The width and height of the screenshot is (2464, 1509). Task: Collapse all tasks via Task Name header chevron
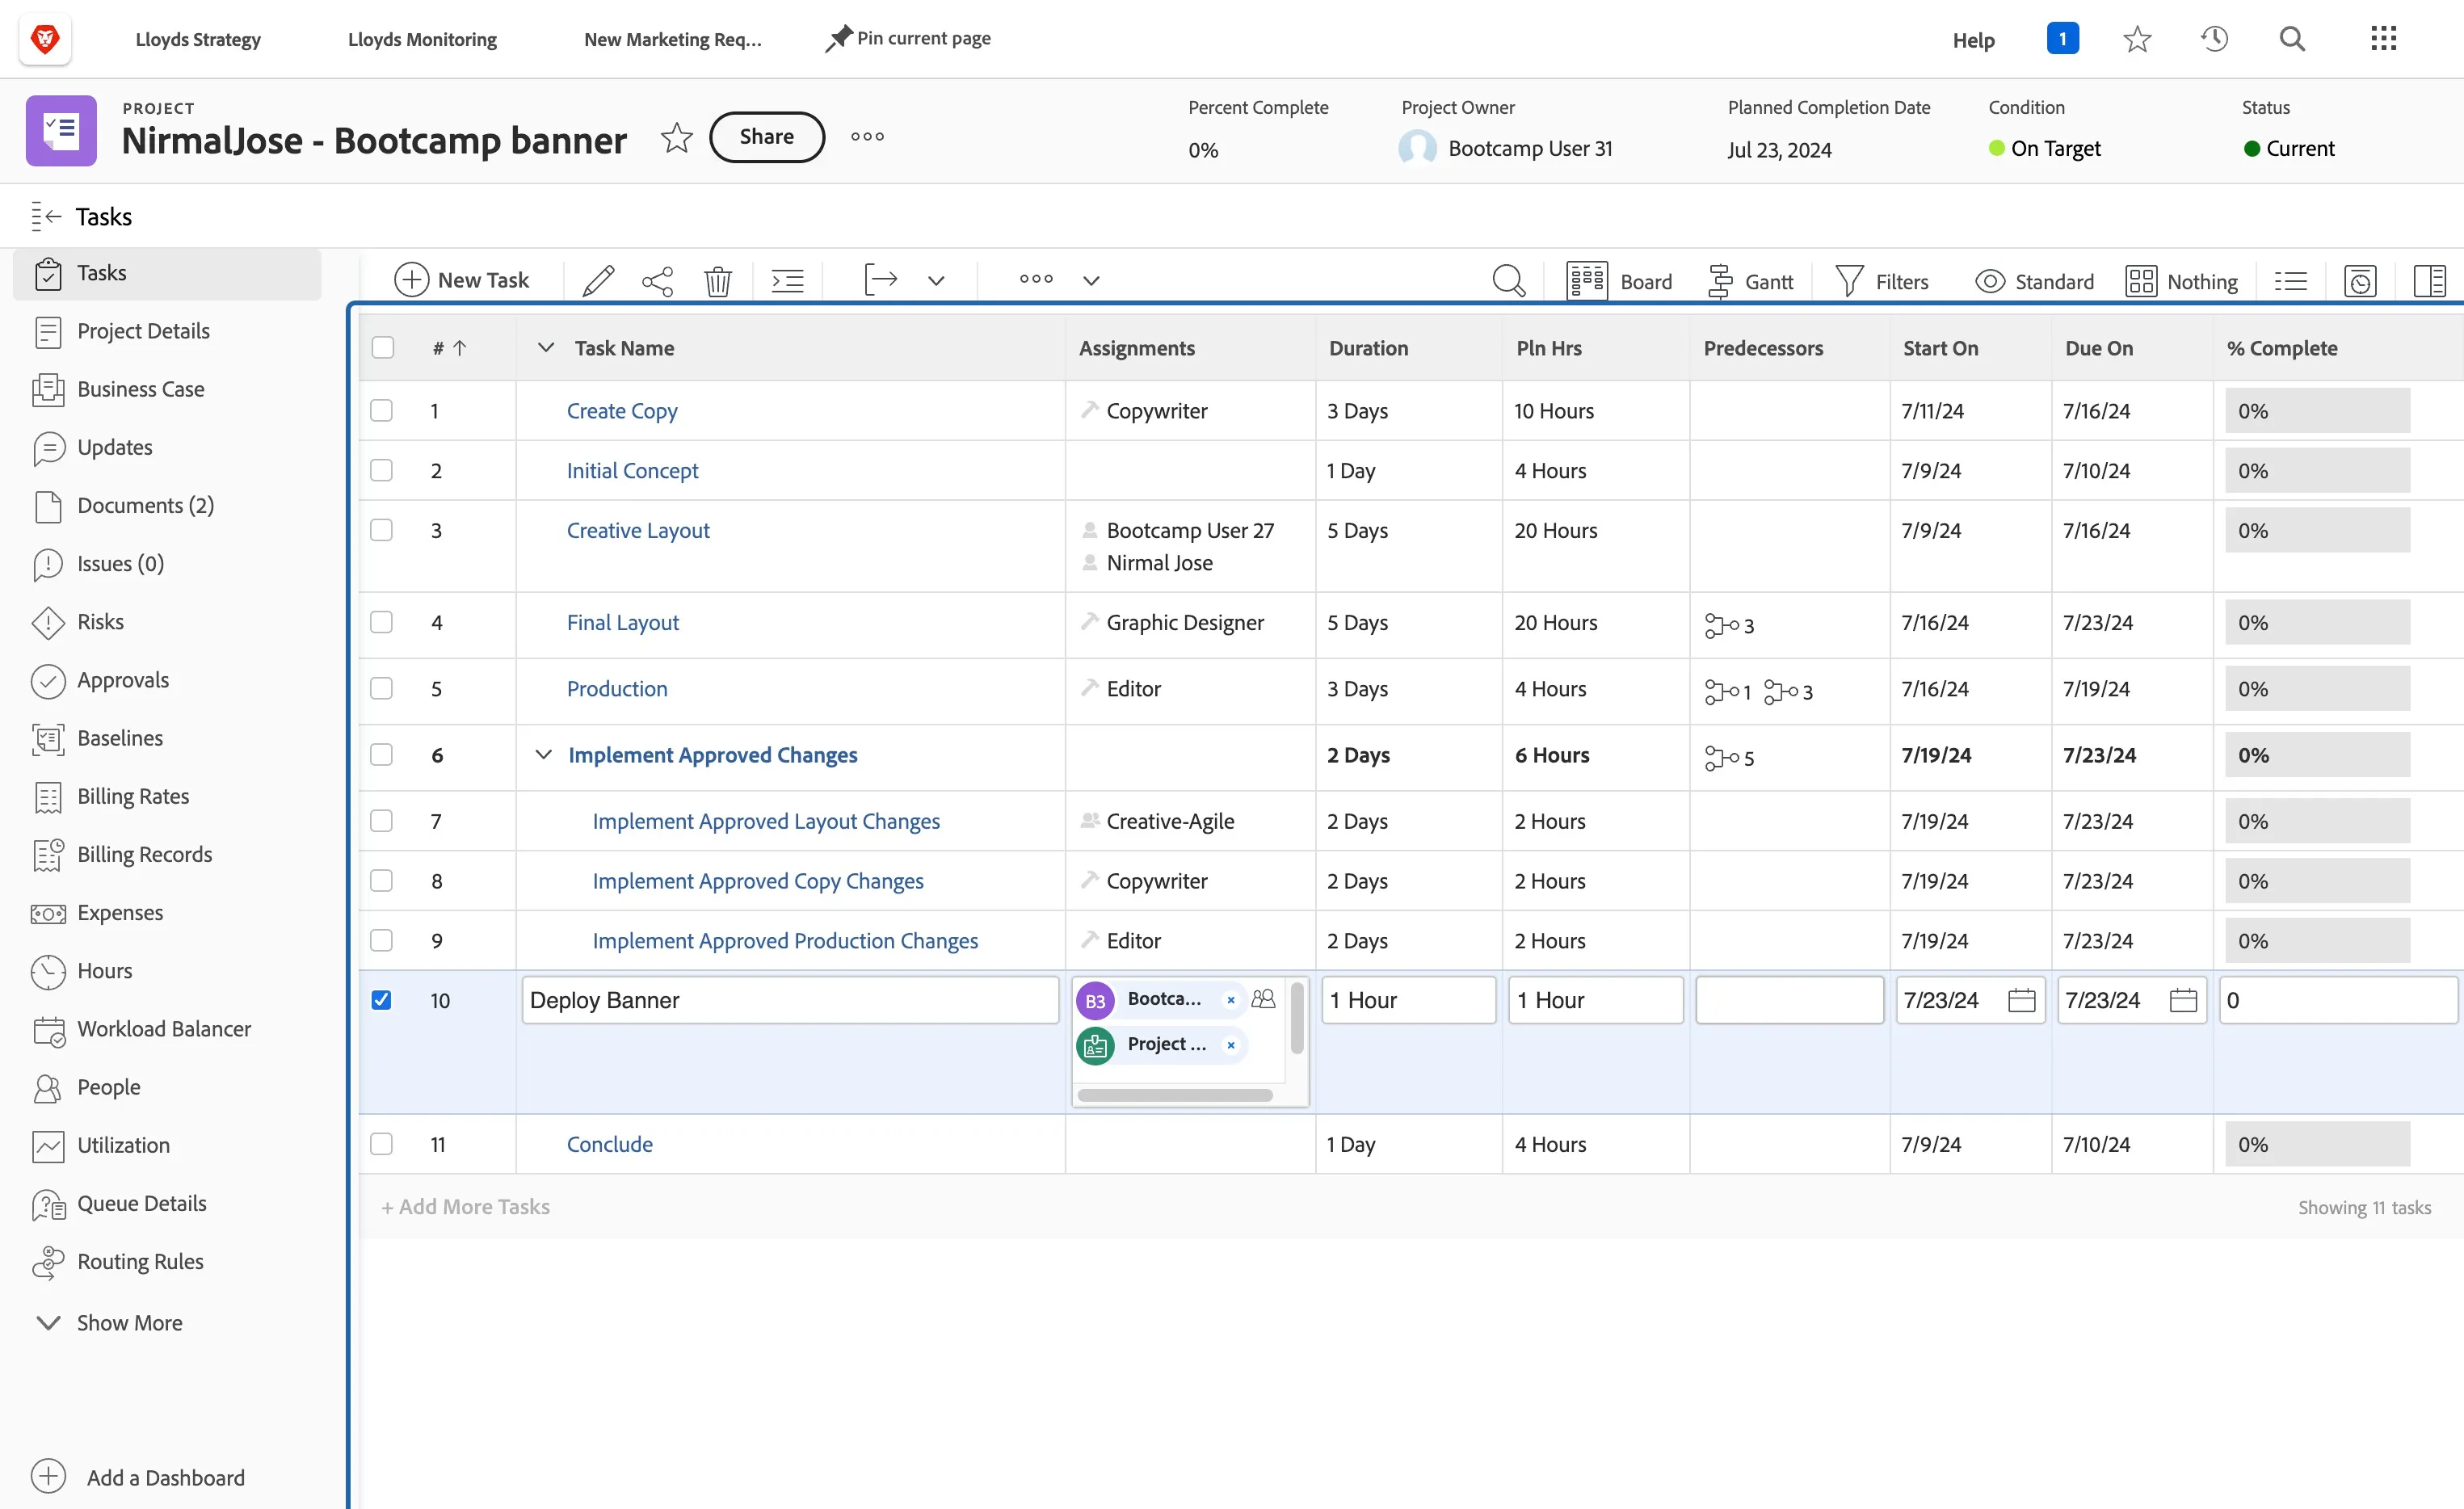pos(545,347)
